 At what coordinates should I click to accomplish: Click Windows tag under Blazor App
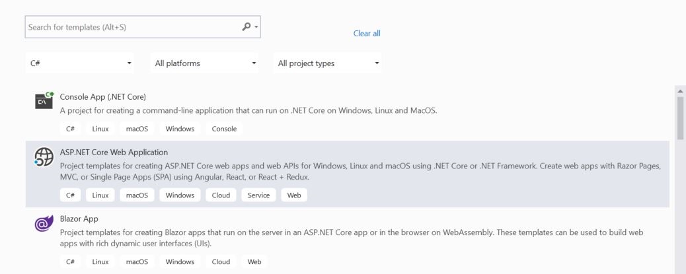point(180,261)
